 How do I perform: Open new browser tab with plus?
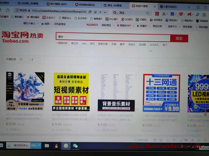pos(189,7)
